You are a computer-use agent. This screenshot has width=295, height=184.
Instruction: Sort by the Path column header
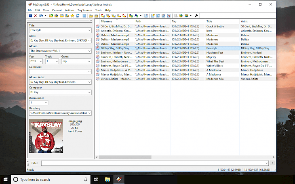(x=152, y=21)
